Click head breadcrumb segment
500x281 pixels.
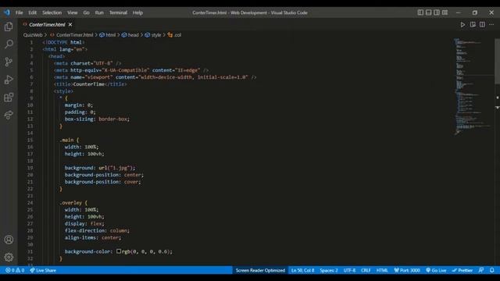[x=130, y=34]
